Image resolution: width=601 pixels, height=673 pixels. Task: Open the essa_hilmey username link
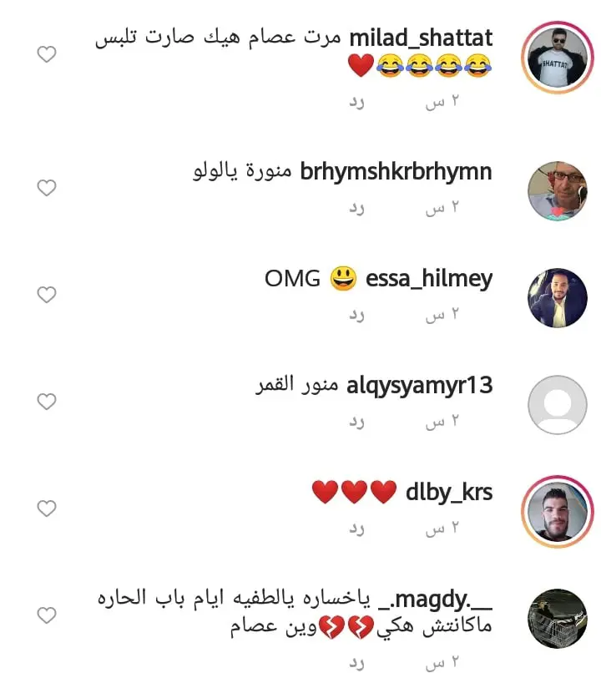coord(429,279)
